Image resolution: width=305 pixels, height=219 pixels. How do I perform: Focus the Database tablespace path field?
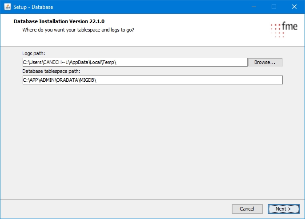click(x=178, y=80)
